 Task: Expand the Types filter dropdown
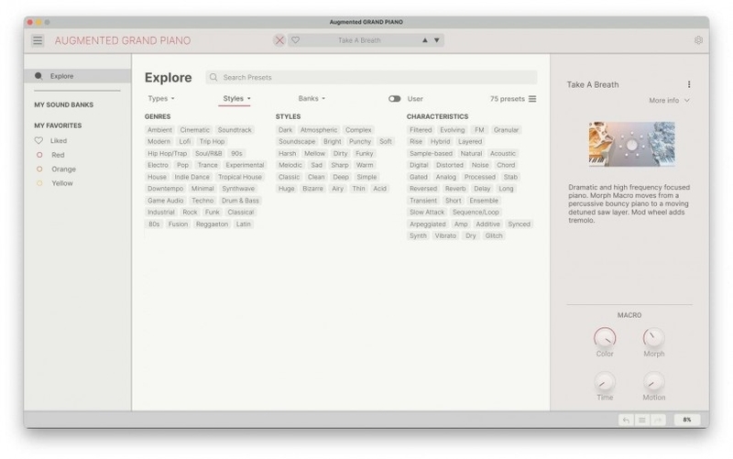click(161, 99)
